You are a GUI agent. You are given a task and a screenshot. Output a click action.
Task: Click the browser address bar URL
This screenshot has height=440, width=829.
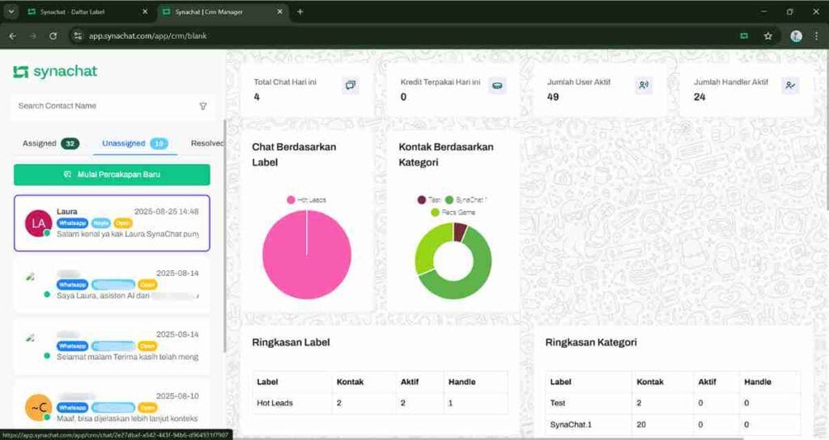pyautogui.click(x=147, y=36)
